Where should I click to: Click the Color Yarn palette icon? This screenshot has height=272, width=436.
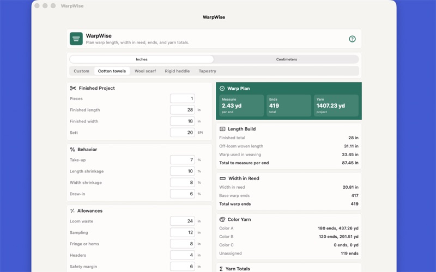click(222, 220)
